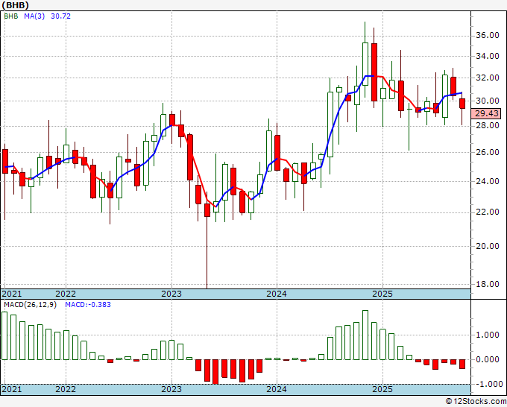This screenshot has height=407, width=507.
Task: Select 2022 on the price chart timeline
Action: tap(66, 294)
